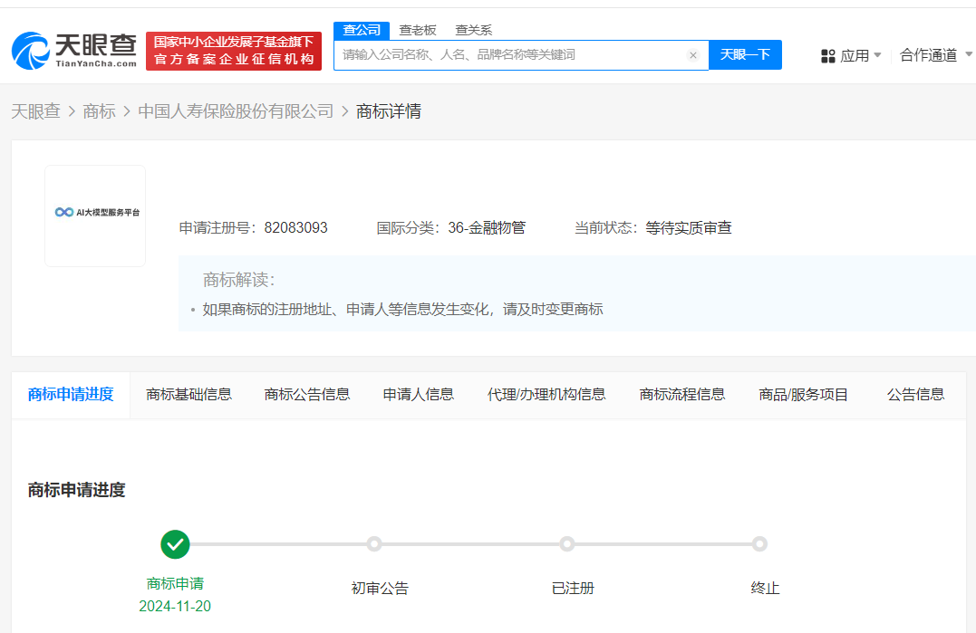Open the 商标 breadcrumb link
This screenshot has width=976, height=633.
(x=99, y=111)
